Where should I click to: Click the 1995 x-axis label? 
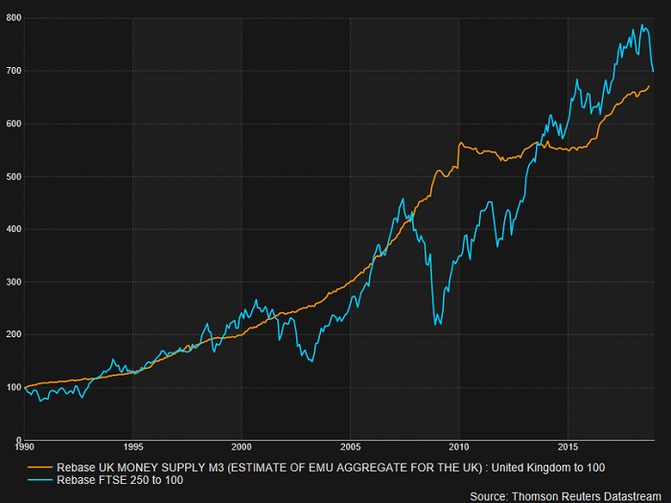(x=133, y=447)
